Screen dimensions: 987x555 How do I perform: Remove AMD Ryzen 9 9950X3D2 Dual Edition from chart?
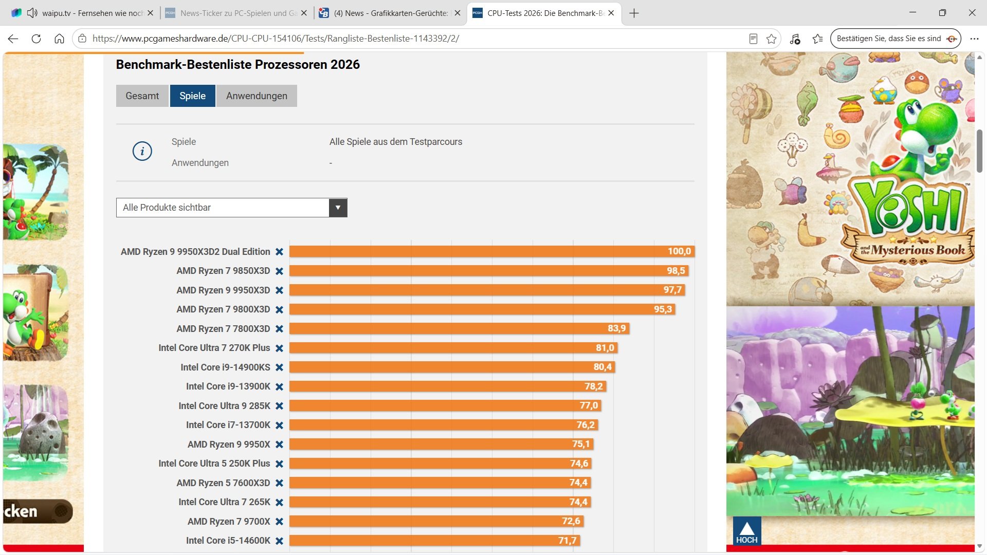279,252
